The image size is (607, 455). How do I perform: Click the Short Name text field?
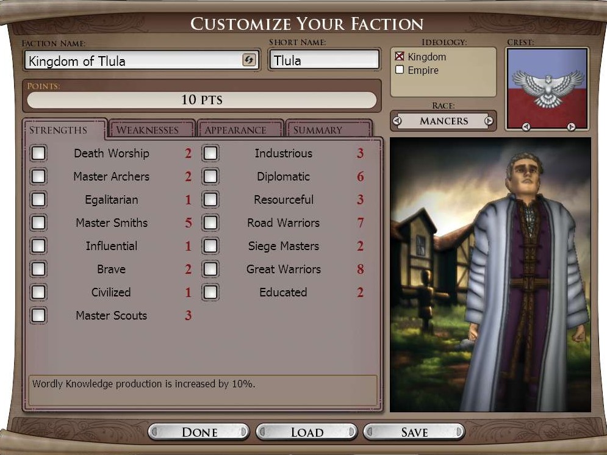[x=324, y=60]
